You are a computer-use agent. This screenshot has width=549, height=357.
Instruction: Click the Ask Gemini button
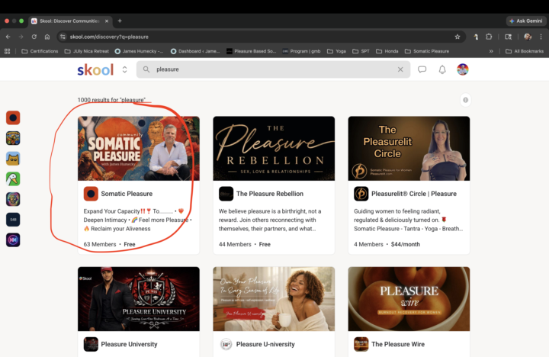(526, 21)
